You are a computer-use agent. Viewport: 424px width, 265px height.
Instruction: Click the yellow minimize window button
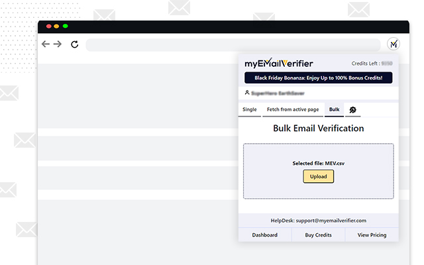point(56,26)
